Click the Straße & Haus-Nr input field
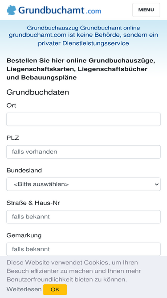167x298 pixels. 84,217
